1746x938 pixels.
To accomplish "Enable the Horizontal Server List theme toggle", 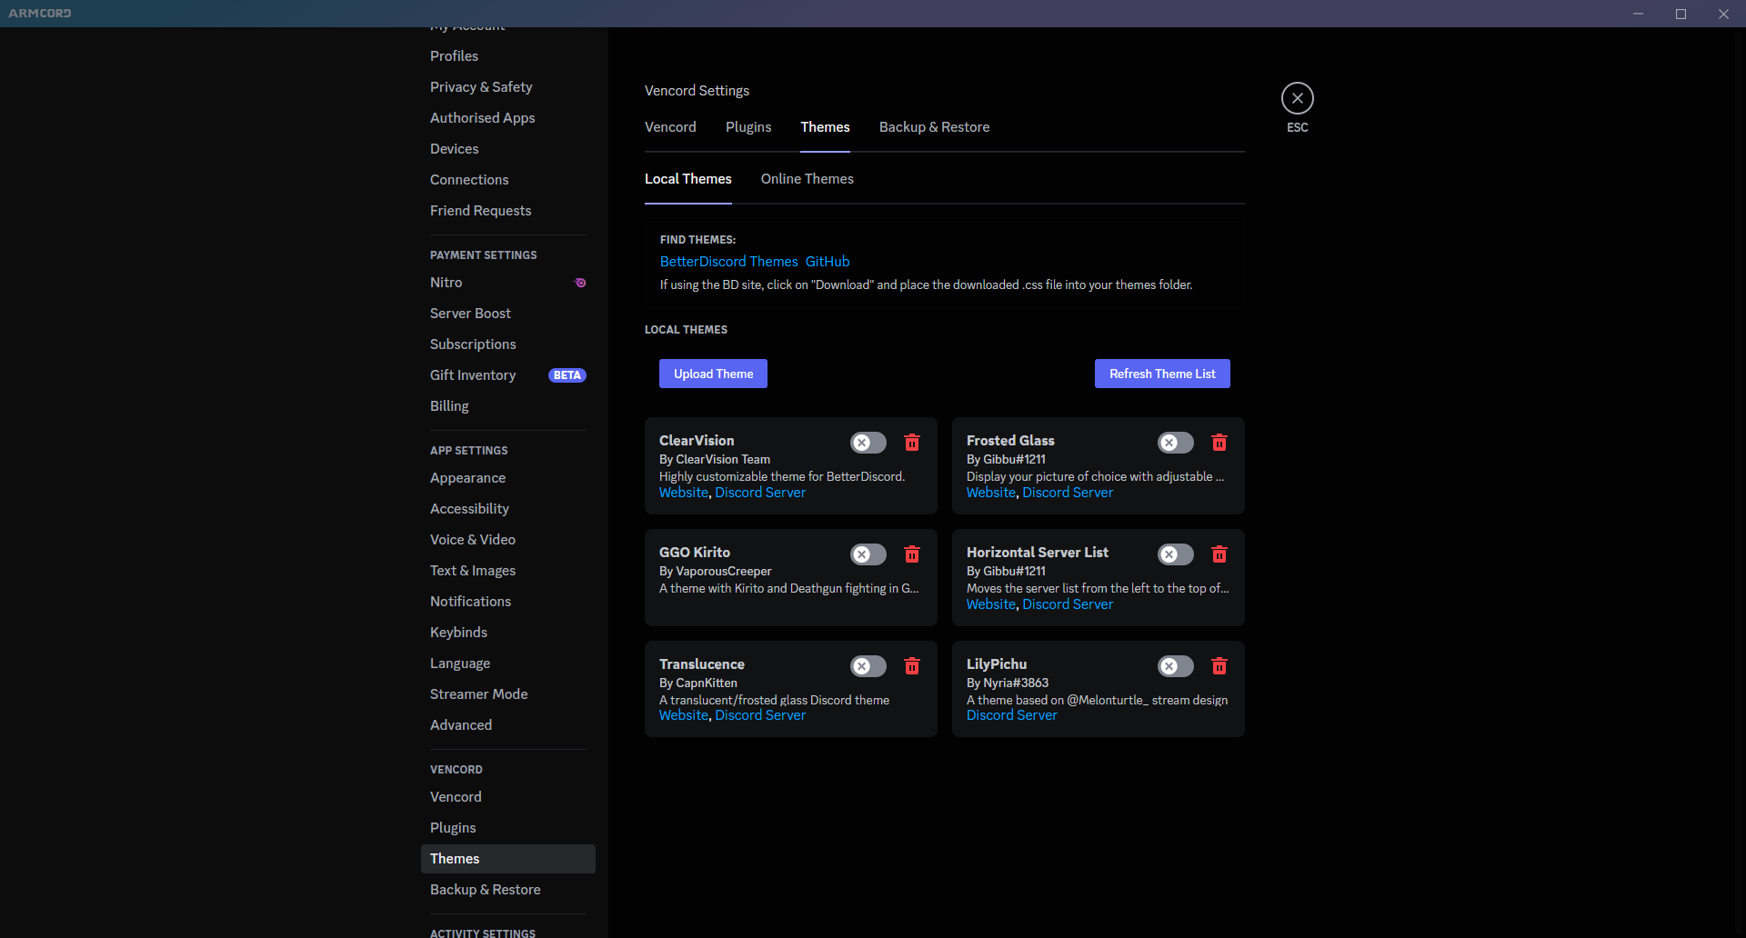I will [1176, 554].
